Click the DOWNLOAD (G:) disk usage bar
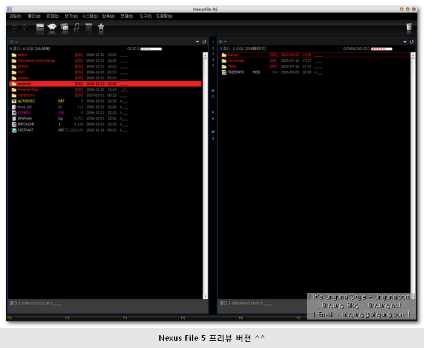Image resolution: width=424 pixels, height=348 pixels. (381, 49)
